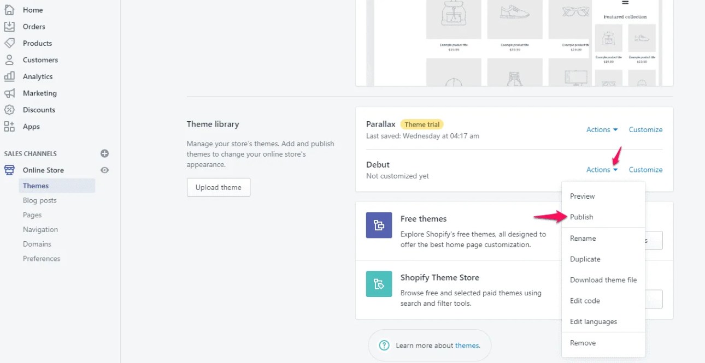
Task: Choose Remove from Actions menu
Action: point(603,343)
